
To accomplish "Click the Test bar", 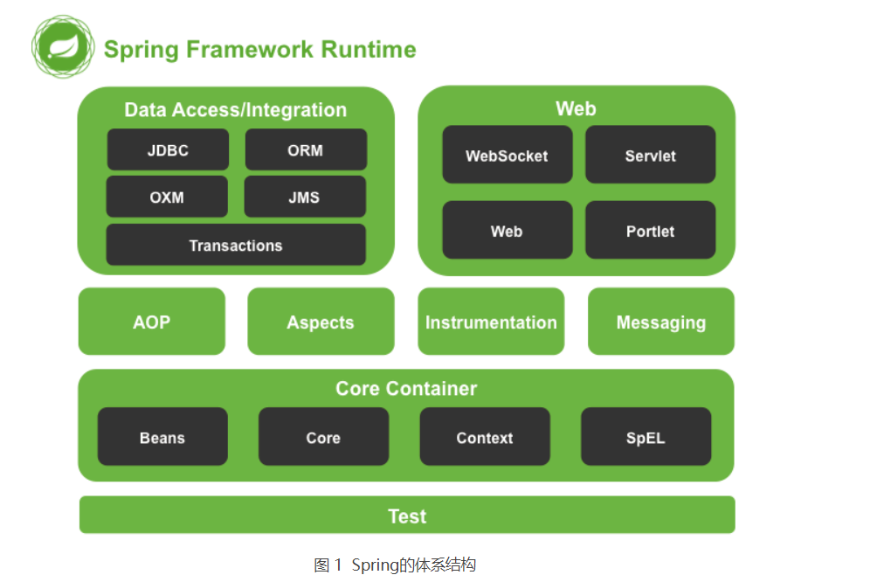I will (407, 515).
